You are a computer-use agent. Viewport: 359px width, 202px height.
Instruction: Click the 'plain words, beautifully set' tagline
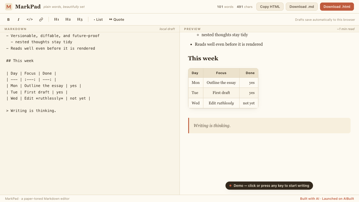click(64, 7)
